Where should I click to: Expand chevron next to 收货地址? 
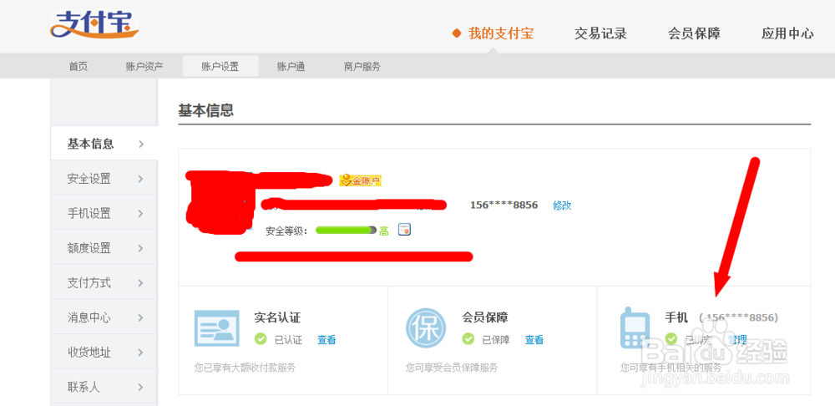pyautogui.click(x=141, y=353)
